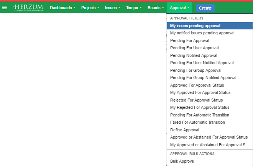Open the hamburger sidebar menu icon
The width and height of the screenshot is (253, 168).
4,8
